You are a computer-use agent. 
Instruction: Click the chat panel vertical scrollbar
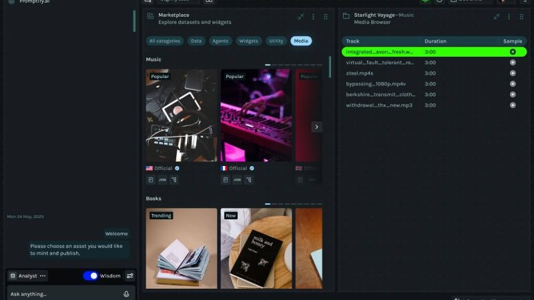(135, 21)
